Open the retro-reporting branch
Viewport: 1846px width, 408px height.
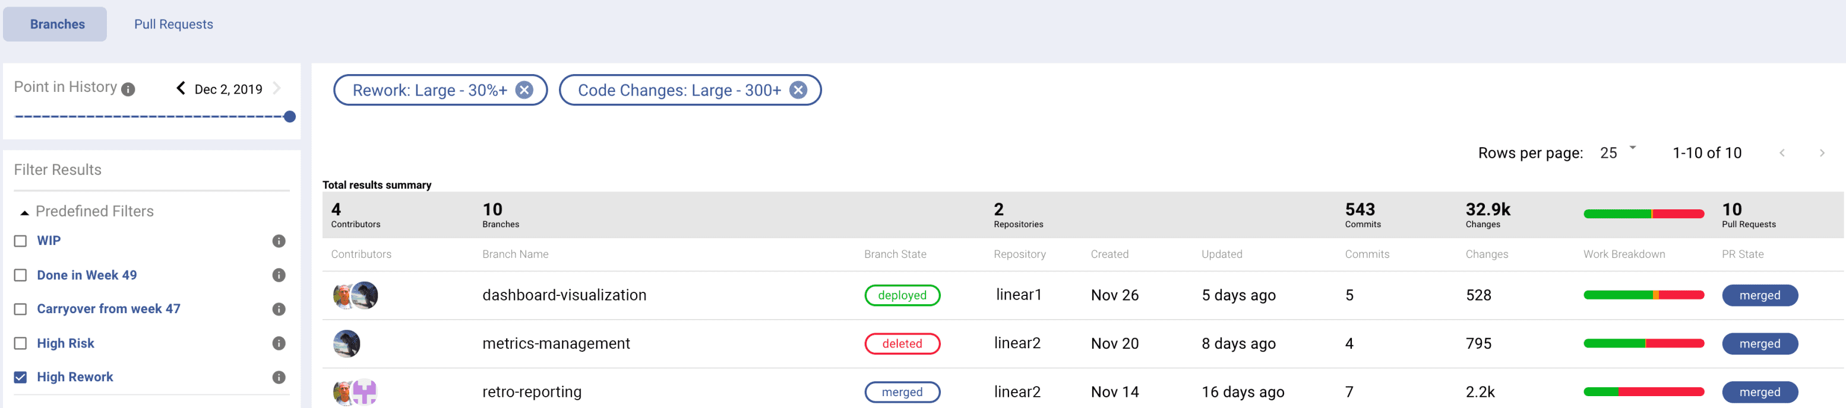[x=532, y=392]
